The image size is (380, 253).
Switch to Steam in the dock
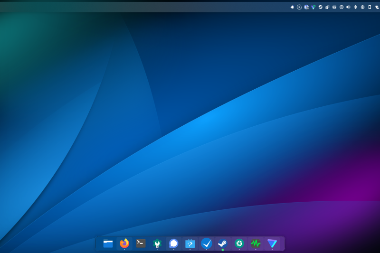click(223, 244)
